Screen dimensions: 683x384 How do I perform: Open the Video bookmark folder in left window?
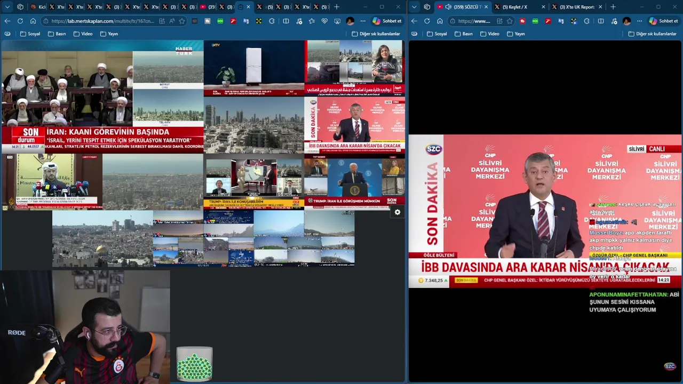[83, 34]
